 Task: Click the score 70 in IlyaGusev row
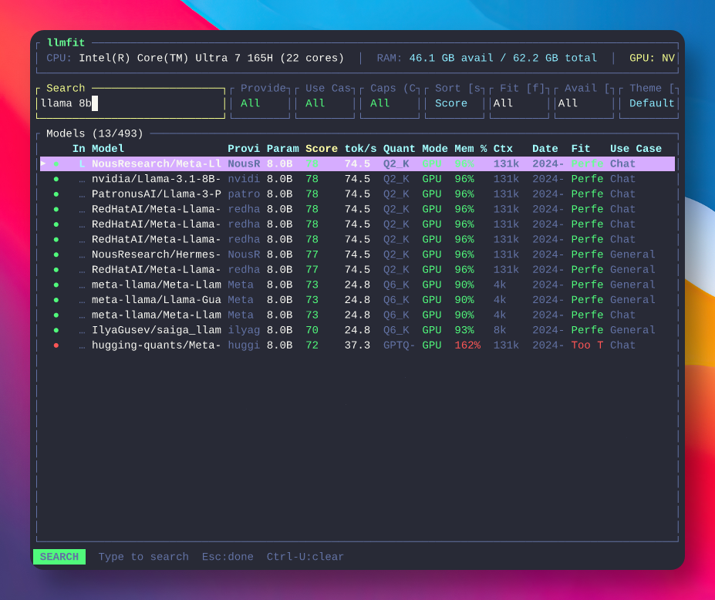click(x=312, y=330)
